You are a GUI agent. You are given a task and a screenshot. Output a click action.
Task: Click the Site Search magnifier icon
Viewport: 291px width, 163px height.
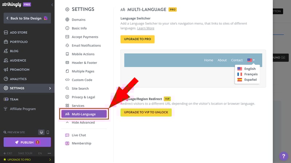tap(67, 88)
